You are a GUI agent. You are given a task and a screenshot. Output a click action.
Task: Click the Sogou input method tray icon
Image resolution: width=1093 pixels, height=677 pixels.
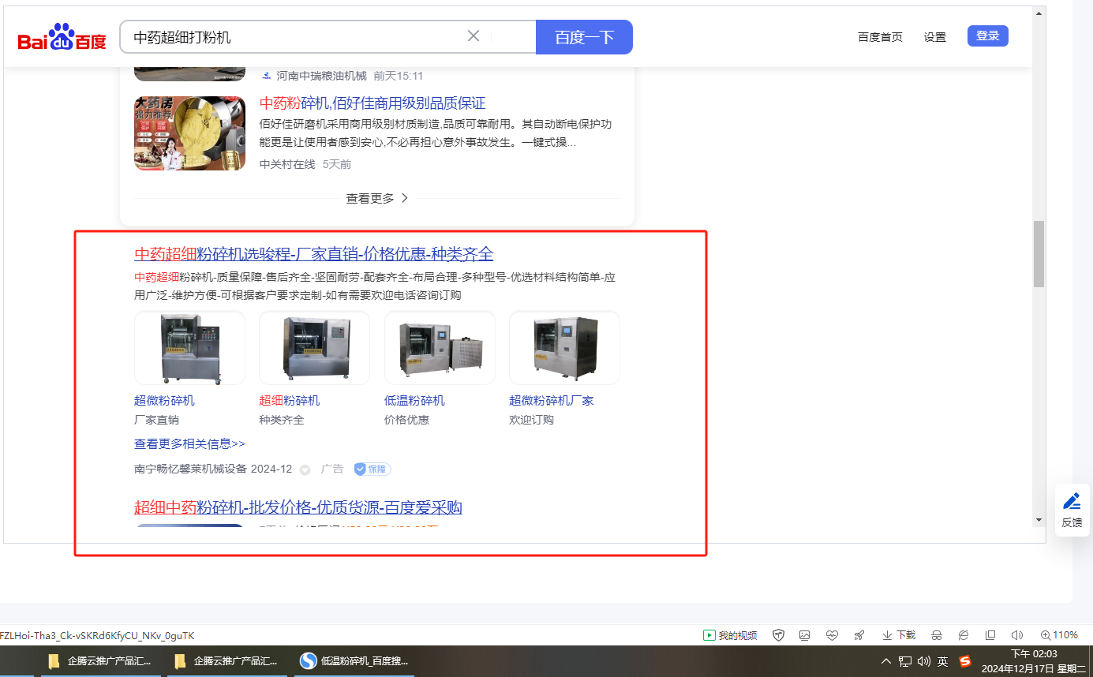coord(965,661)
